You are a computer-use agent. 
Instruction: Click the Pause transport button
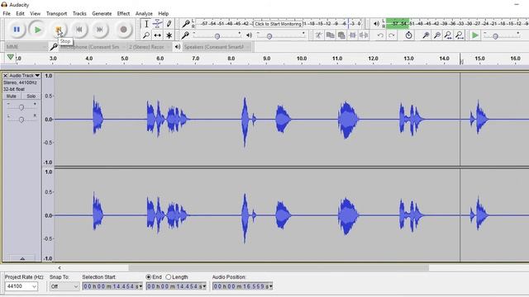tap(17, 30)
